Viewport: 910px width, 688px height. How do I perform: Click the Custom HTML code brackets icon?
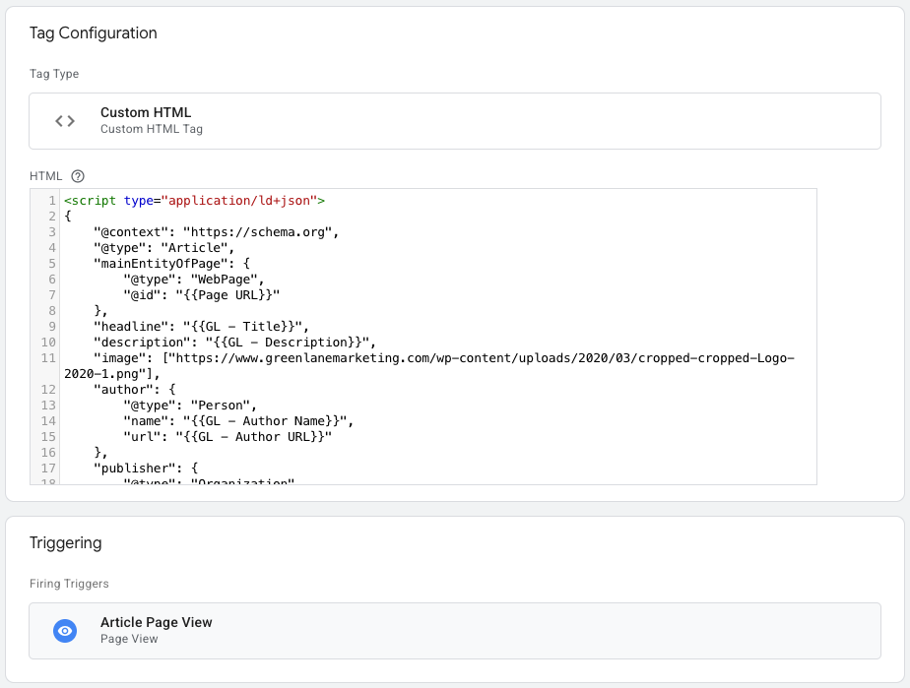click(65, 121)
